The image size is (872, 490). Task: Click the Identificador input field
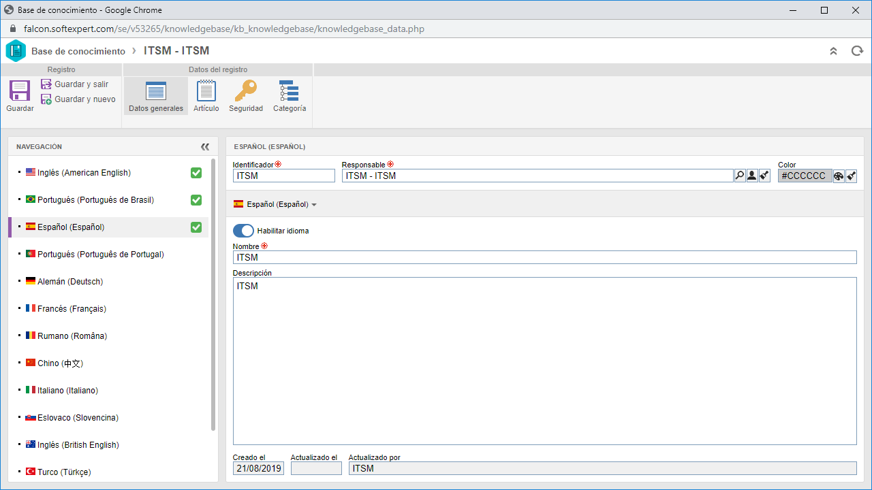[x=284, y=176]
